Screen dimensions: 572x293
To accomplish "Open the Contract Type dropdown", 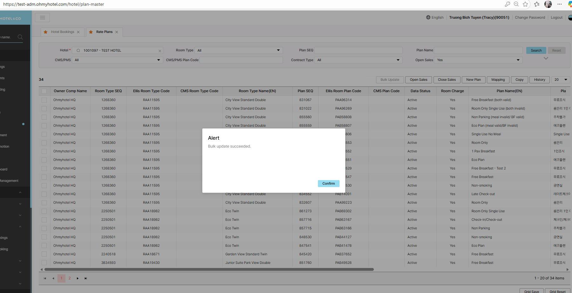I will [x=358, y=60].
